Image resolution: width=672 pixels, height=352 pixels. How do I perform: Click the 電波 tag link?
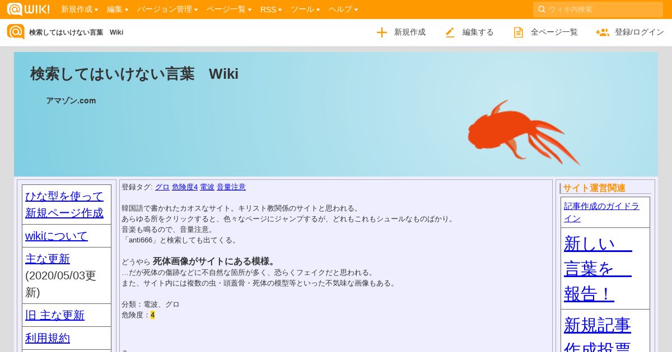click(207, 187)
